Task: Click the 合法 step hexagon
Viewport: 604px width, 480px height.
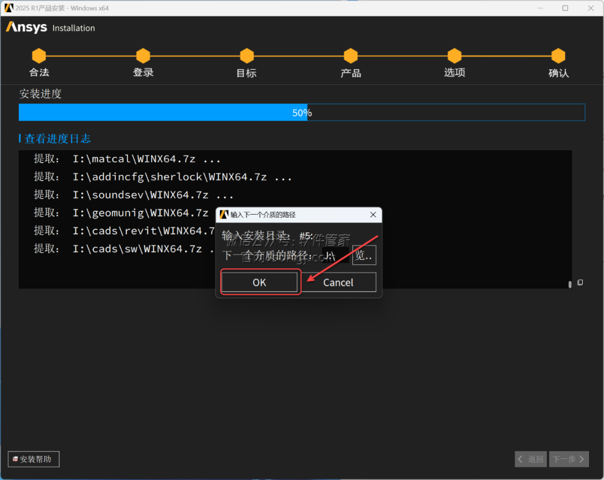Action: tap(39, 56)
